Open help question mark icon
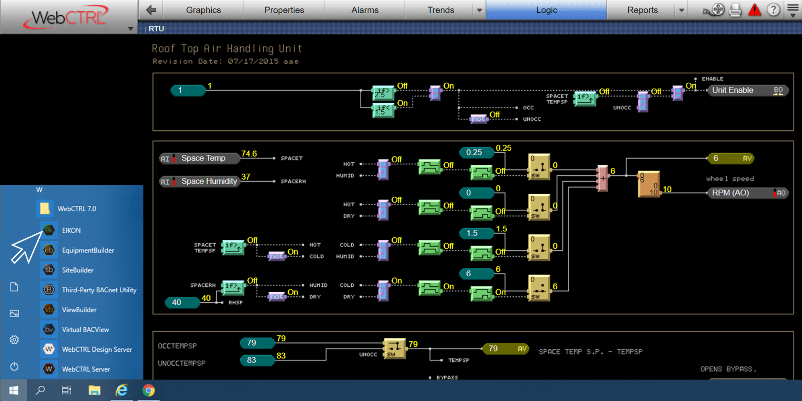This screenshot has width=802, height=401. click(x=774, y=10)
